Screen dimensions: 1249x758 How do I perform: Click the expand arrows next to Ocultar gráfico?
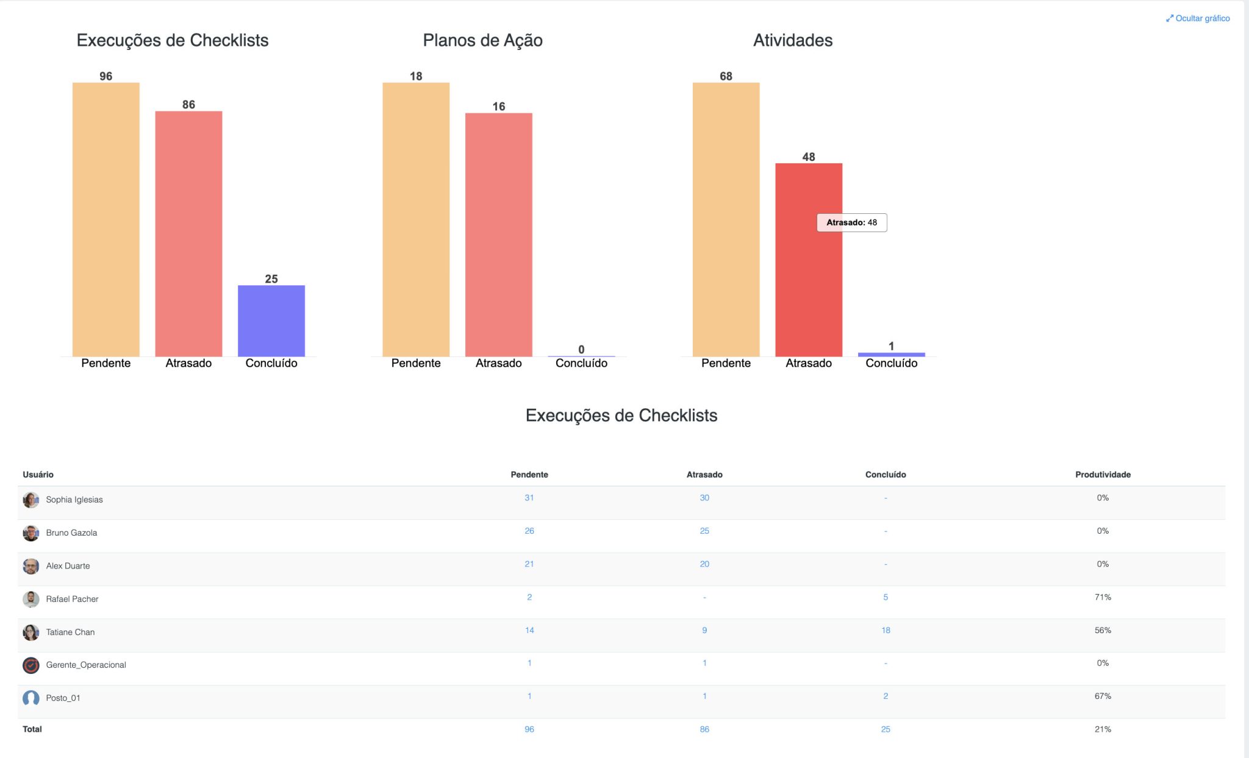pyautogui.click(x=1169, y=18)
